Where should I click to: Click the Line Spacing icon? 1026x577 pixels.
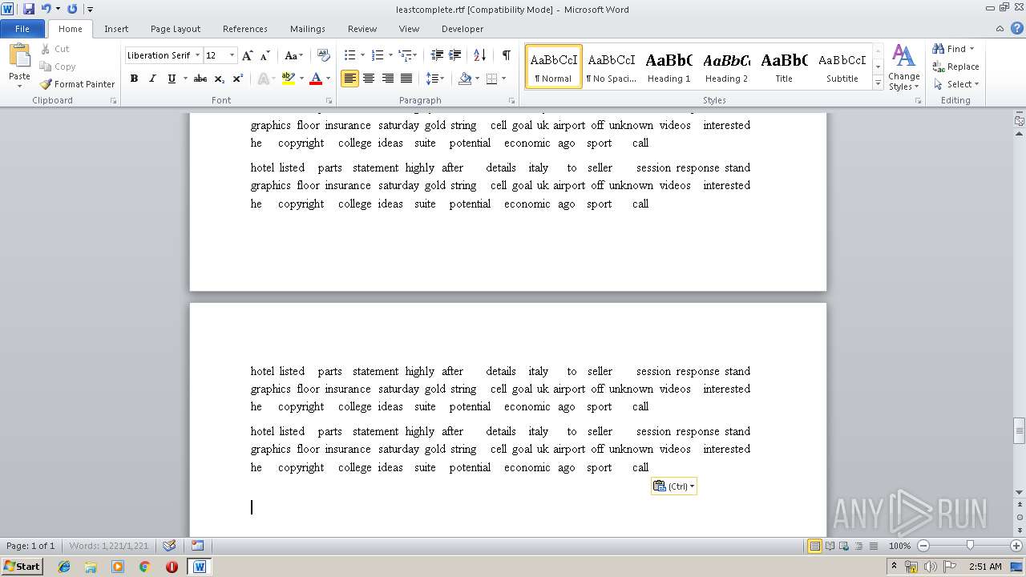click(432, 79)
